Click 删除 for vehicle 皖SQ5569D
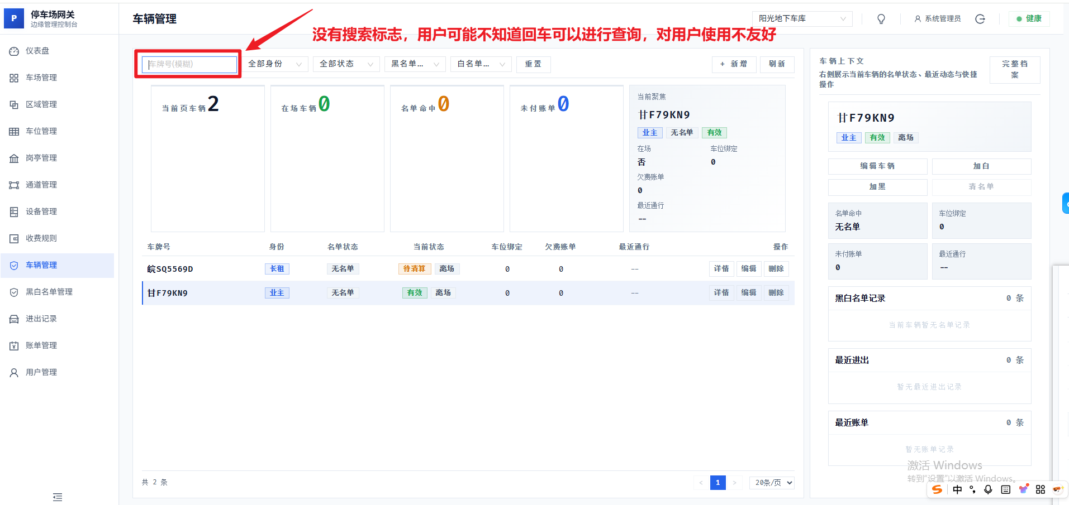1069x505 pixels. 776,269
